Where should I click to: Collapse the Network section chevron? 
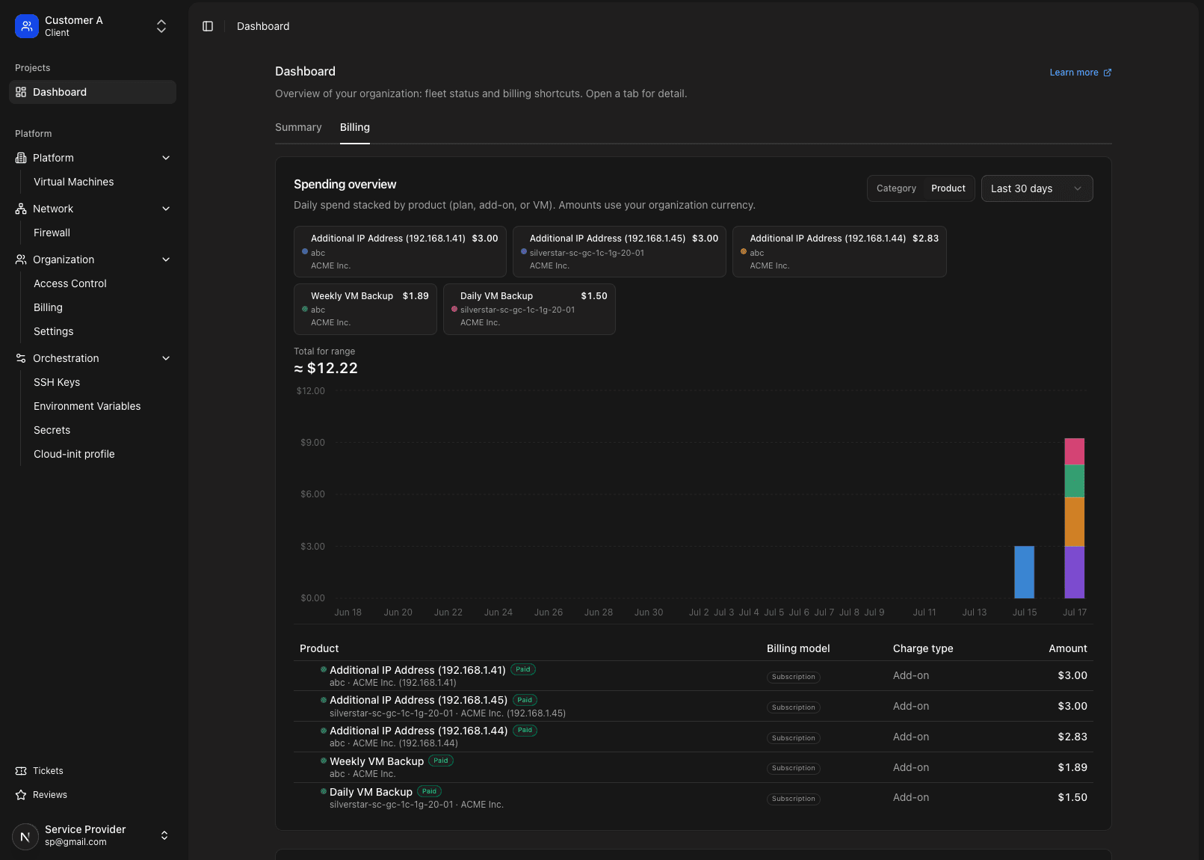tap(166, 209)
